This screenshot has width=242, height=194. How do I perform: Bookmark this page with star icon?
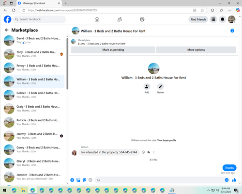click(x=202, y=10)
